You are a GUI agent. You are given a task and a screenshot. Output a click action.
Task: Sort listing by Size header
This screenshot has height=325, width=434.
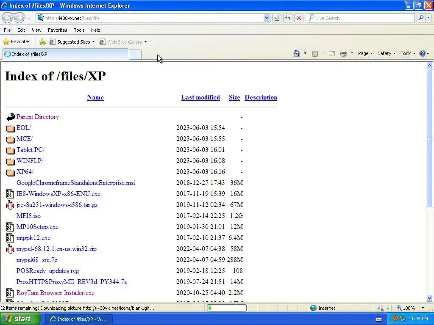point(234,97)
